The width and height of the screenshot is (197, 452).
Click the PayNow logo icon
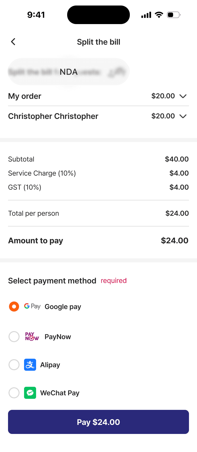32,336
